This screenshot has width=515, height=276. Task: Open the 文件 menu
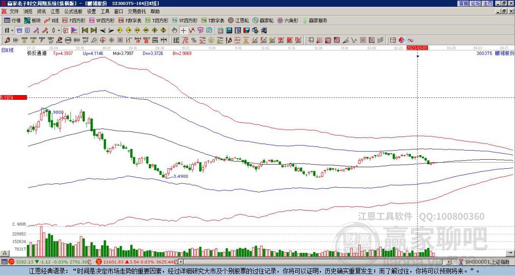tap(14, 12)
